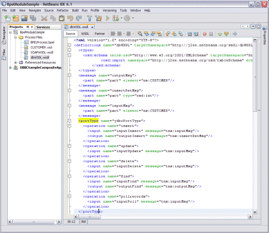Click the Stop Macro Recording icon
This screenshot has height=233, width=269.
(x=211, y=34)
